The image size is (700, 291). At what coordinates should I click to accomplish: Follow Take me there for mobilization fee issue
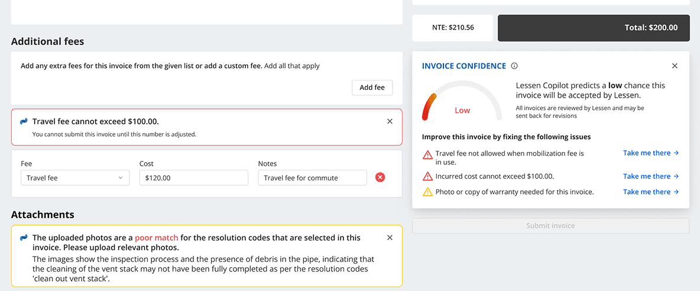tap(650, 153)
